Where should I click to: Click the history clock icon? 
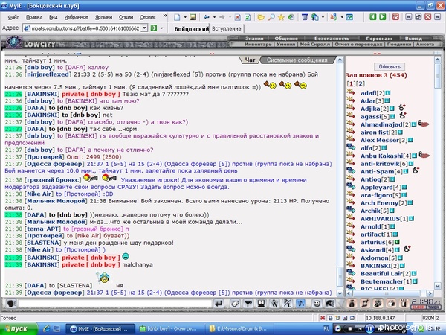291,17
